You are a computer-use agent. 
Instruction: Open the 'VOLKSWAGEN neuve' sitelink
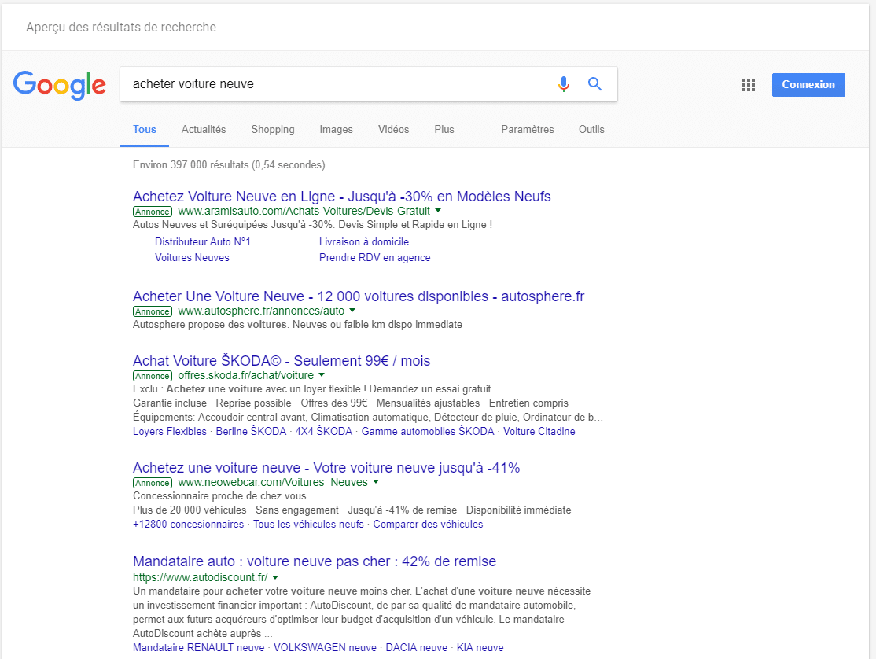point(325,648)
